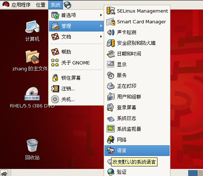Click the graph icon for 系统监视器
Image resolution: width=203 pixels, height=176 pixels.
click(111, 129)
